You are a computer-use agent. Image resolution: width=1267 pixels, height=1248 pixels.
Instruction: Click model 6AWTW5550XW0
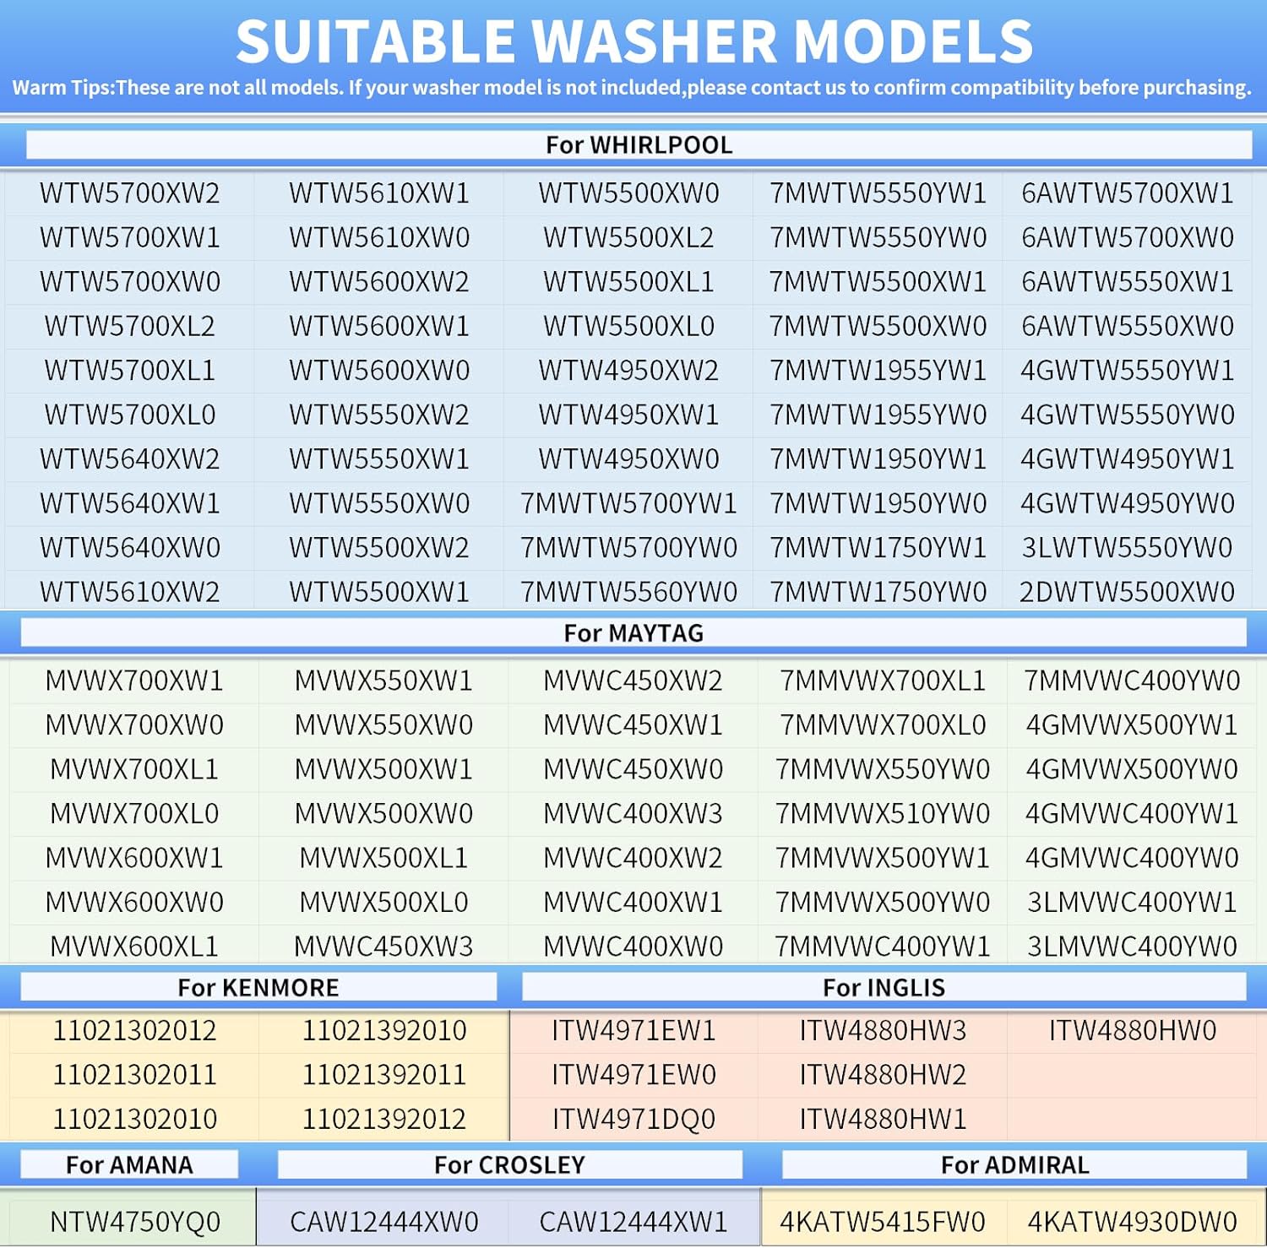1128,326
